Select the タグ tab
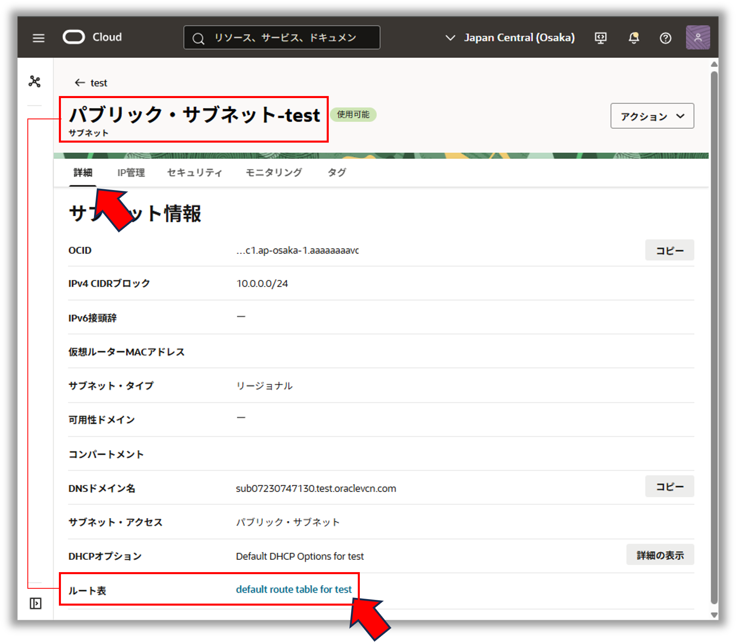This screenshot has height=642, width=736. coord(337,173)
